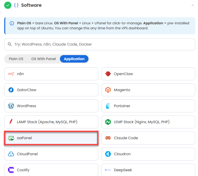Collapse the Software section chevron
The height and width of the screenshot is (176, 198).
tap(192, 5)
